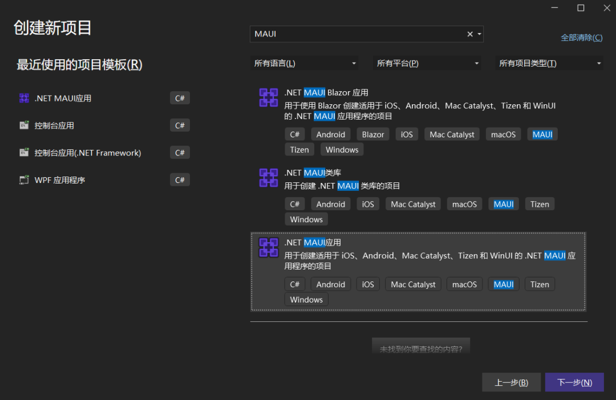Image resolution: width=616 pixels, height=400 pixels.
Task: Click Android tag on .NET MAUI类库
Action: click(x=330, y=204)
